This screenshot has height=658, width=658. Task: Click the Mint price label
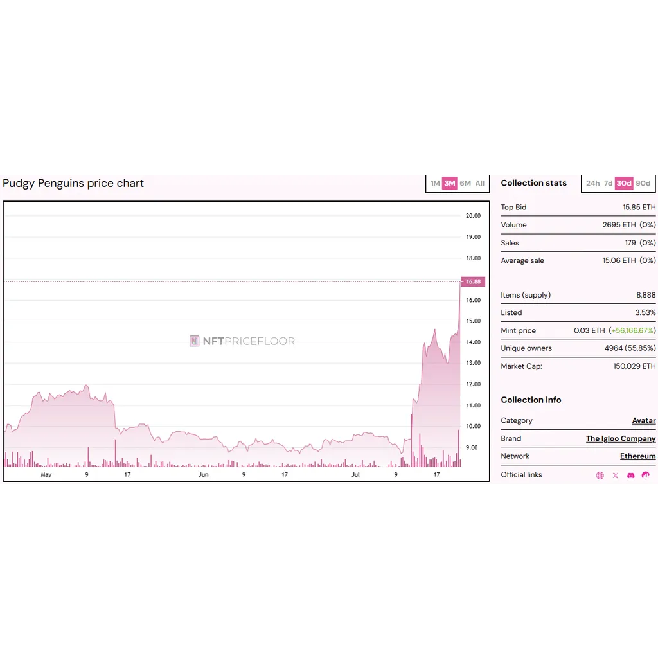click(519, 331)
